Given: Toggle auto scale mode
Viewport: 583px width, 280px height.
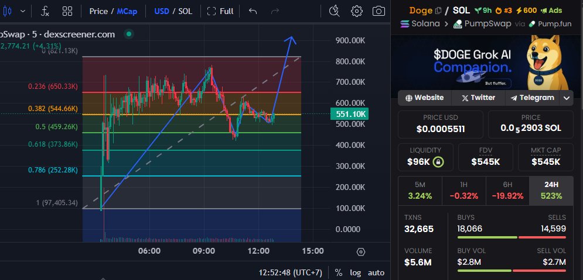Looking at the screenshot, I should click(376, 272).
